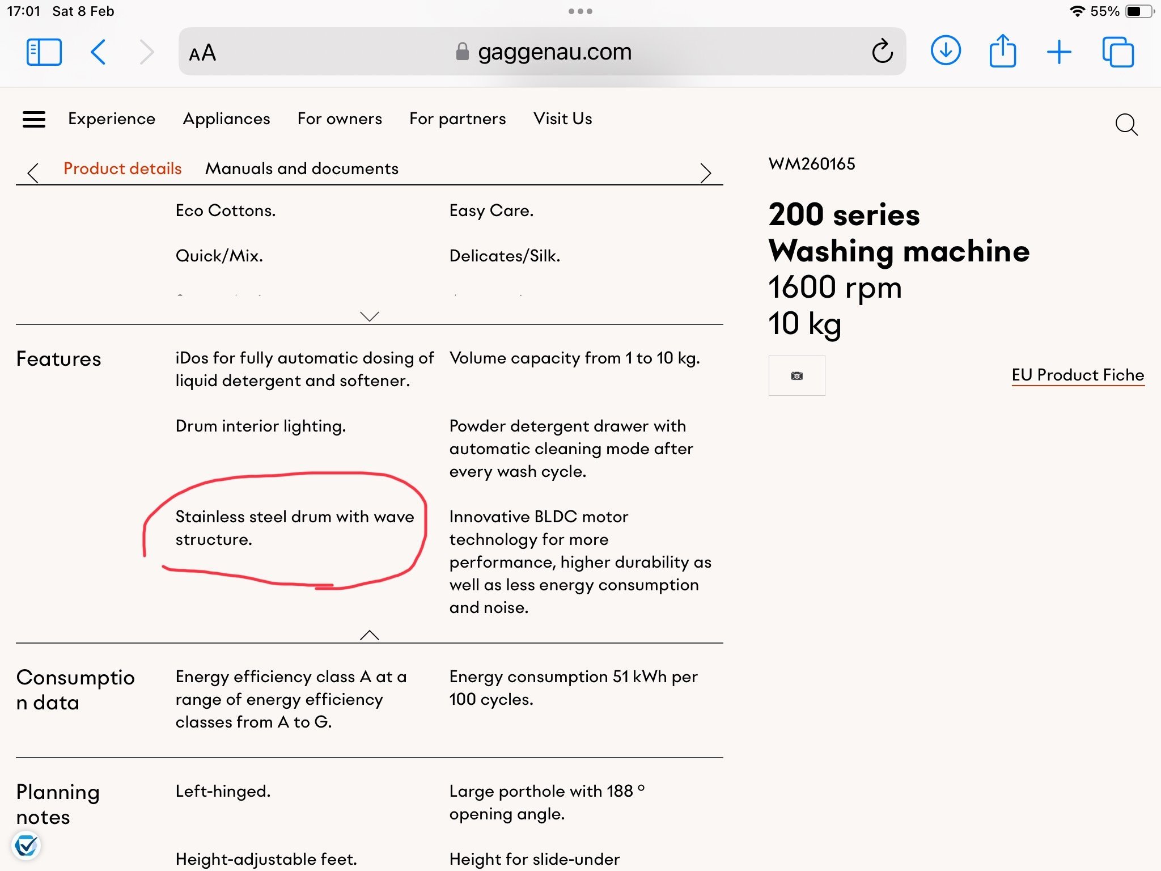Screen dimensions: 1161x871
Task: Select the 'Height for slide-under' text
Action: [535, 859]
